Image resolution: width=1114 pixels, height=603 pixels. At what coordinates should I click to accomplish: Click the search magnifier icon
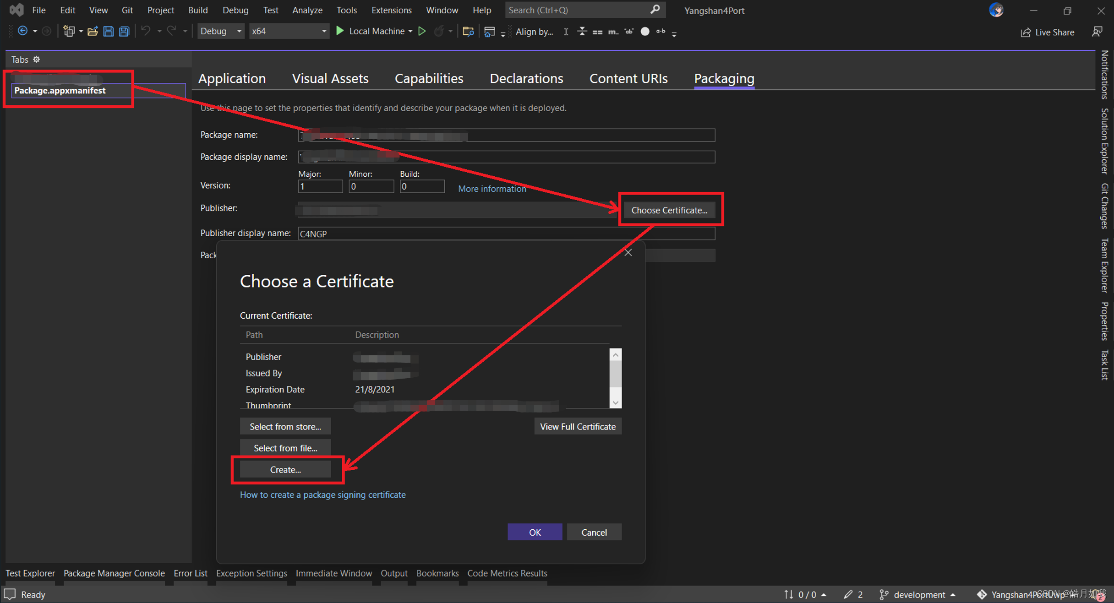point(655,10)
